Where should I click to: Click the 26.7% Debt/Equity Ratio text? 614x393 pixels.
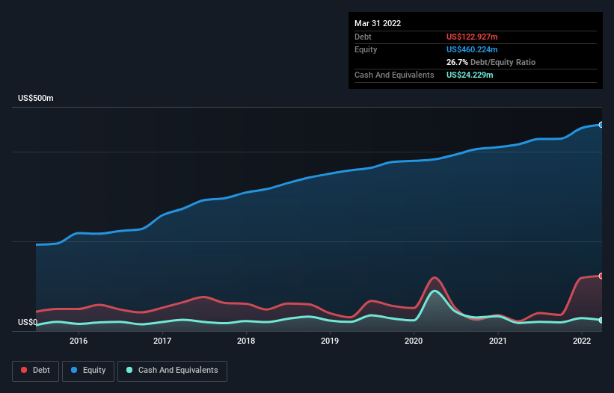[491, 62]
